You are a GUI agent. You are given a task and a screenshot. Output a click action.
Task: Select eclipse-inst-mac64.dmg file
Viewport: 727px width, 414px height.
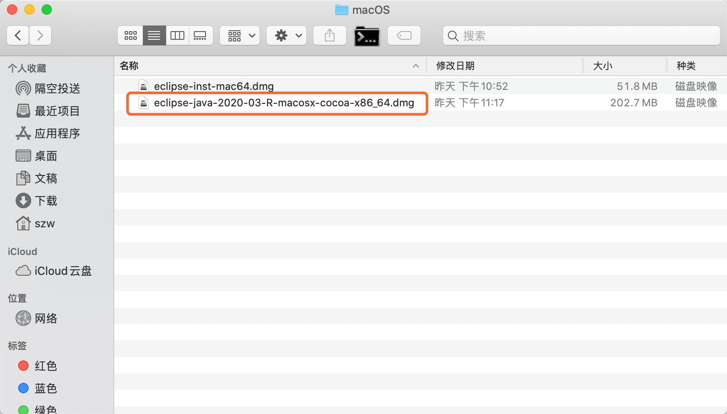tap(214, 86)
